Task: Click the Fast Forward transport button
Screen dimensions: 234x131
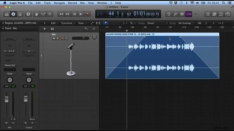Action: pos(68,14)
